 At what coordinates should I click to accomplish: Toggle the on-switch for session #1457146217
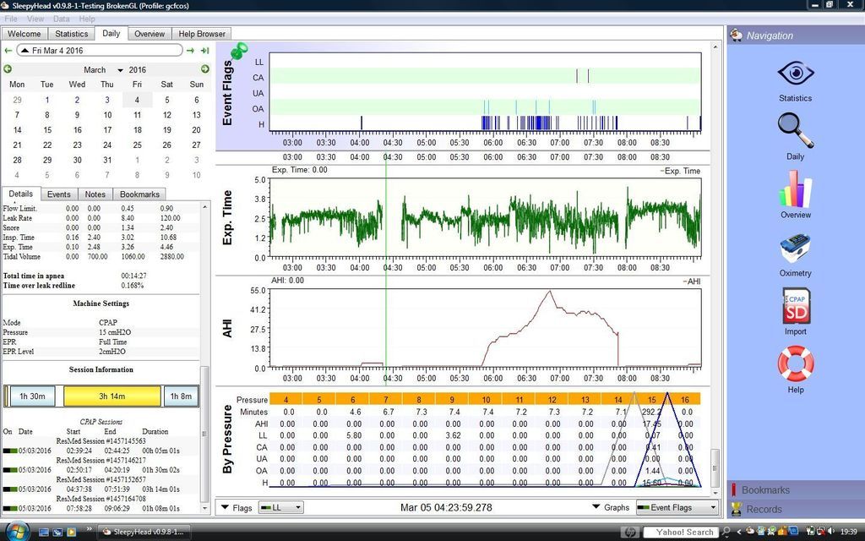(10, 470)
